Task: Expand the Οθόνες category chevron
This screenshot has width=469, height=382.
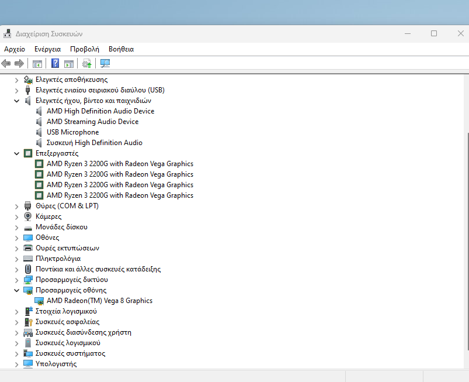Action: tap(17, 238)
